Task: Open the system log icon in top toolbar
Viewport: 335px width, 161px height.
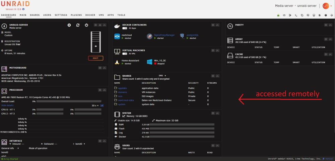Action: 320,15
